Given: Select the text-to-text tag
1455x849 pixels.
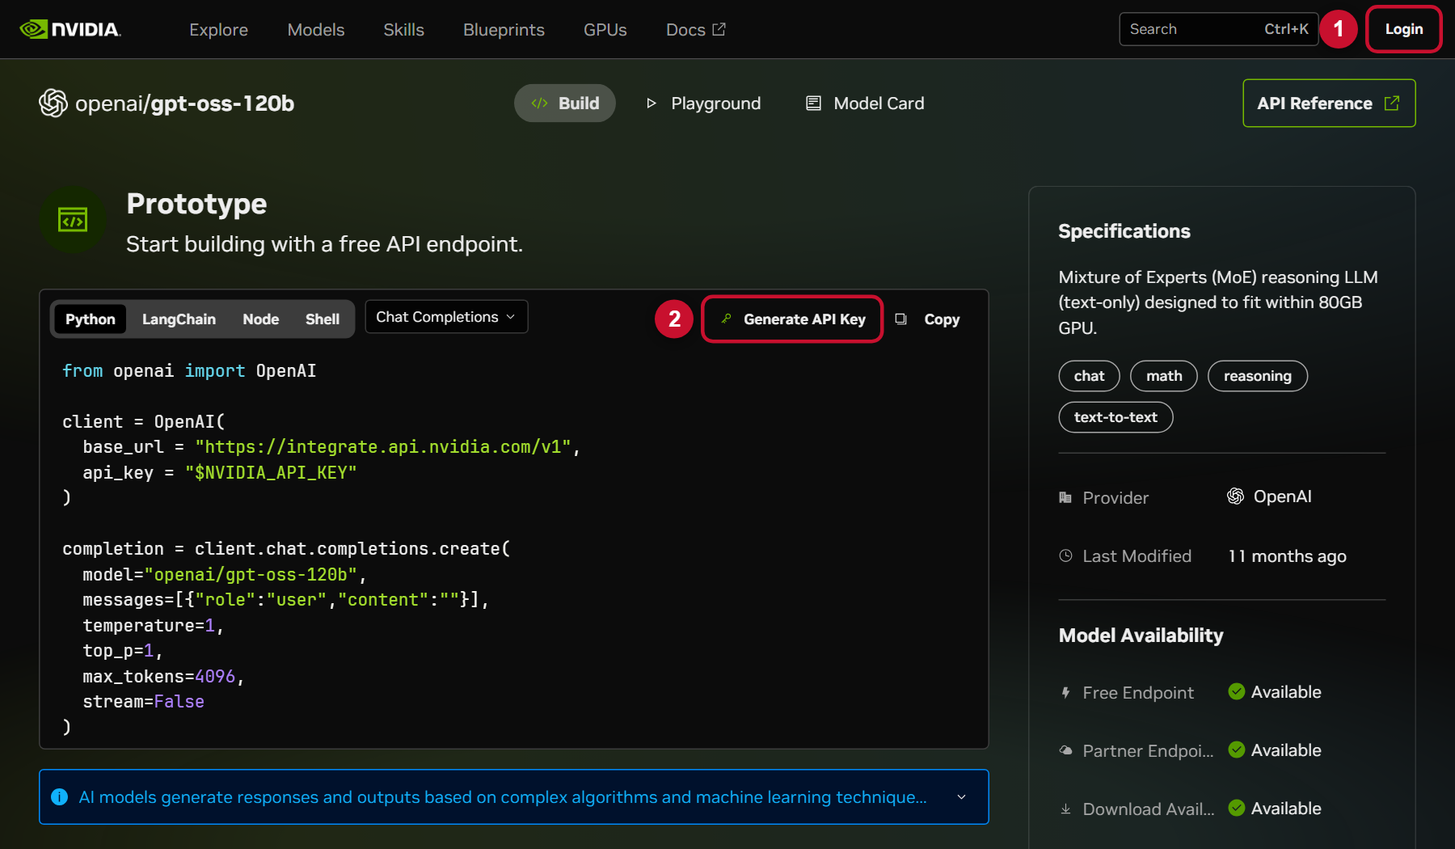Looking at the screenshot, I should [1115, 417].
